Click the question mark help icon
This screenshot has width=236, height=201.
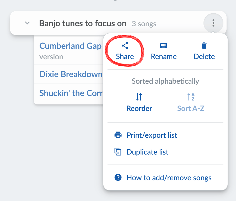click(x=118, y=177)
